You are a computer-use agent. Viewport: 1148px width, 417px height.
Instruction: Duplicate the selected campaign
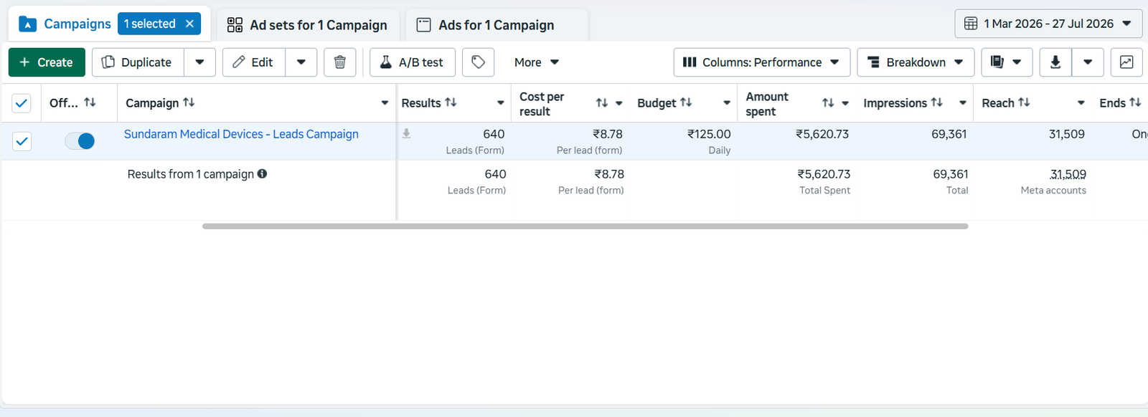tap(138, 62)
